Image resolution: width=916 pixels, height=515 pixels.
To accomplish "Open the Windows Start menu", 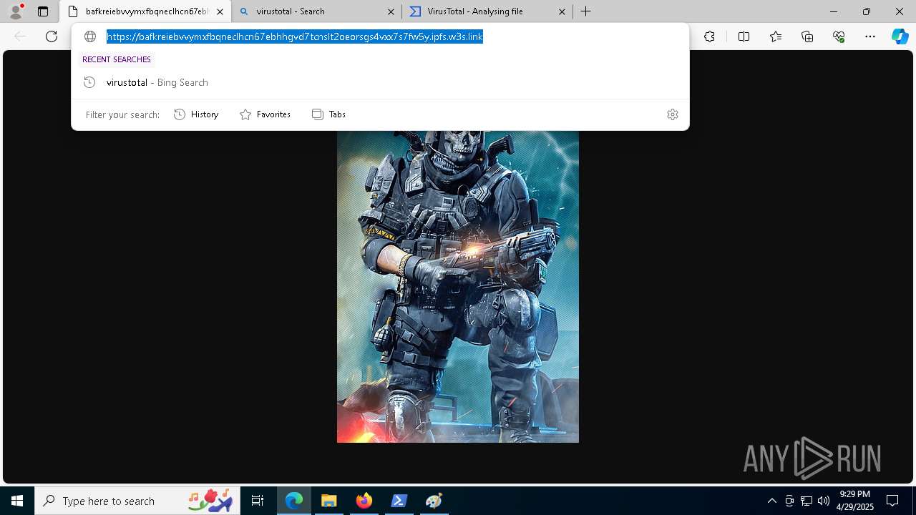I will [x=17, y=501].
